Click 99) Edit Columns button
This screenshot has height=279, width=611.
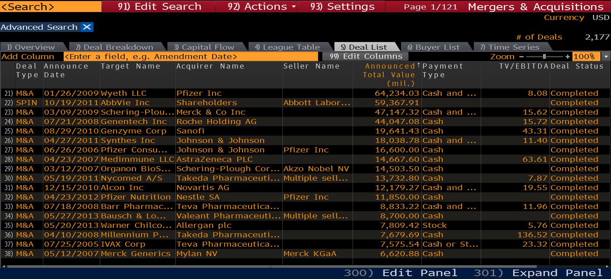click(x=365, y=57)
